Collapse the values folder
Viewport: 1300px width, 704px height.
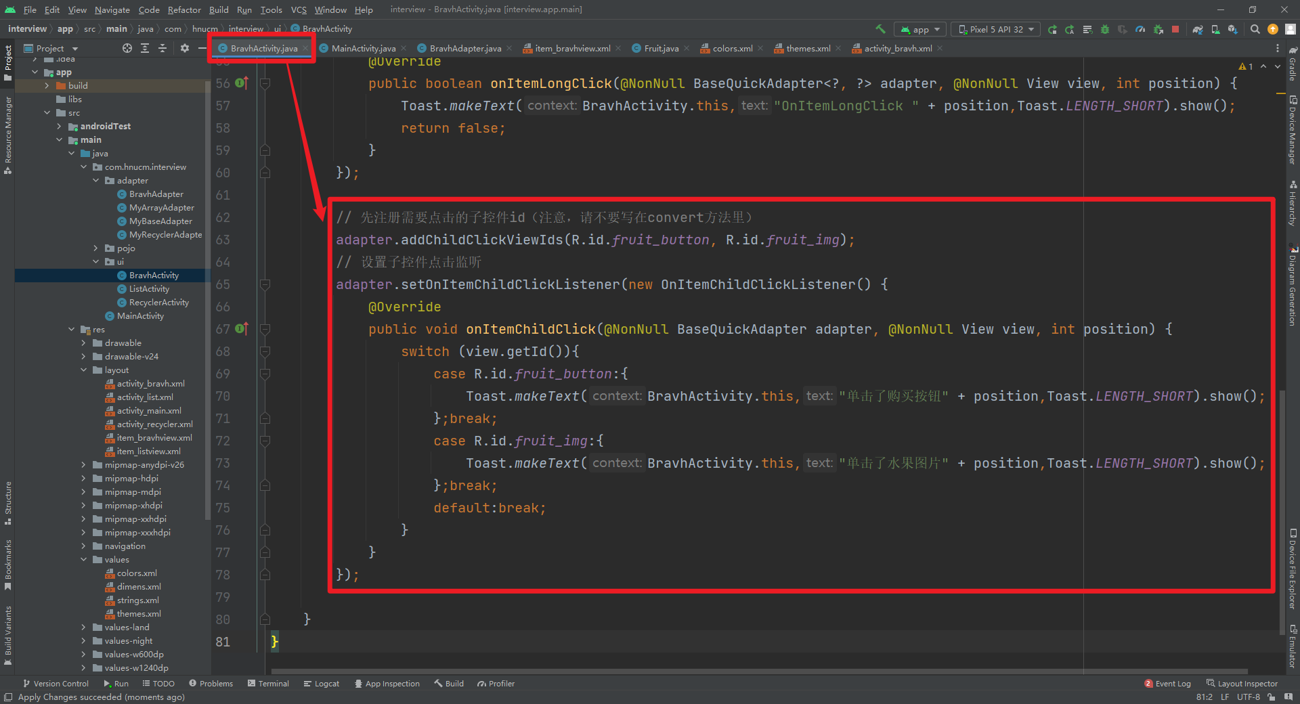click(x=83, y=560)
